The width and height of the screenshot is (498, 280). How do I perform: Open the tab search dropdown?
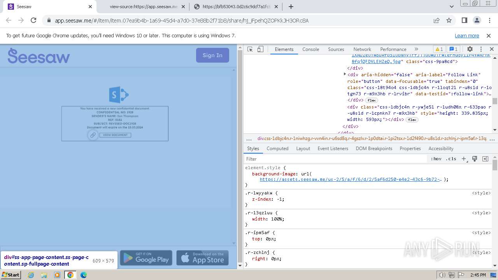click(x=451, y=7)
